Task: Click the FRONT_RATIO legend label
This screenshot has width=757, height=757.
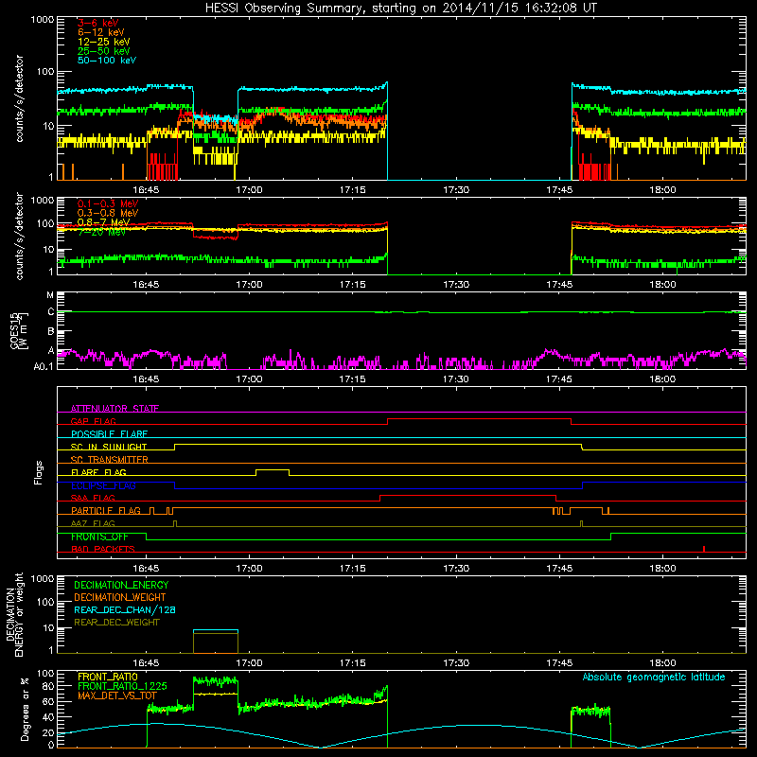Action: [x=108, y=677]
